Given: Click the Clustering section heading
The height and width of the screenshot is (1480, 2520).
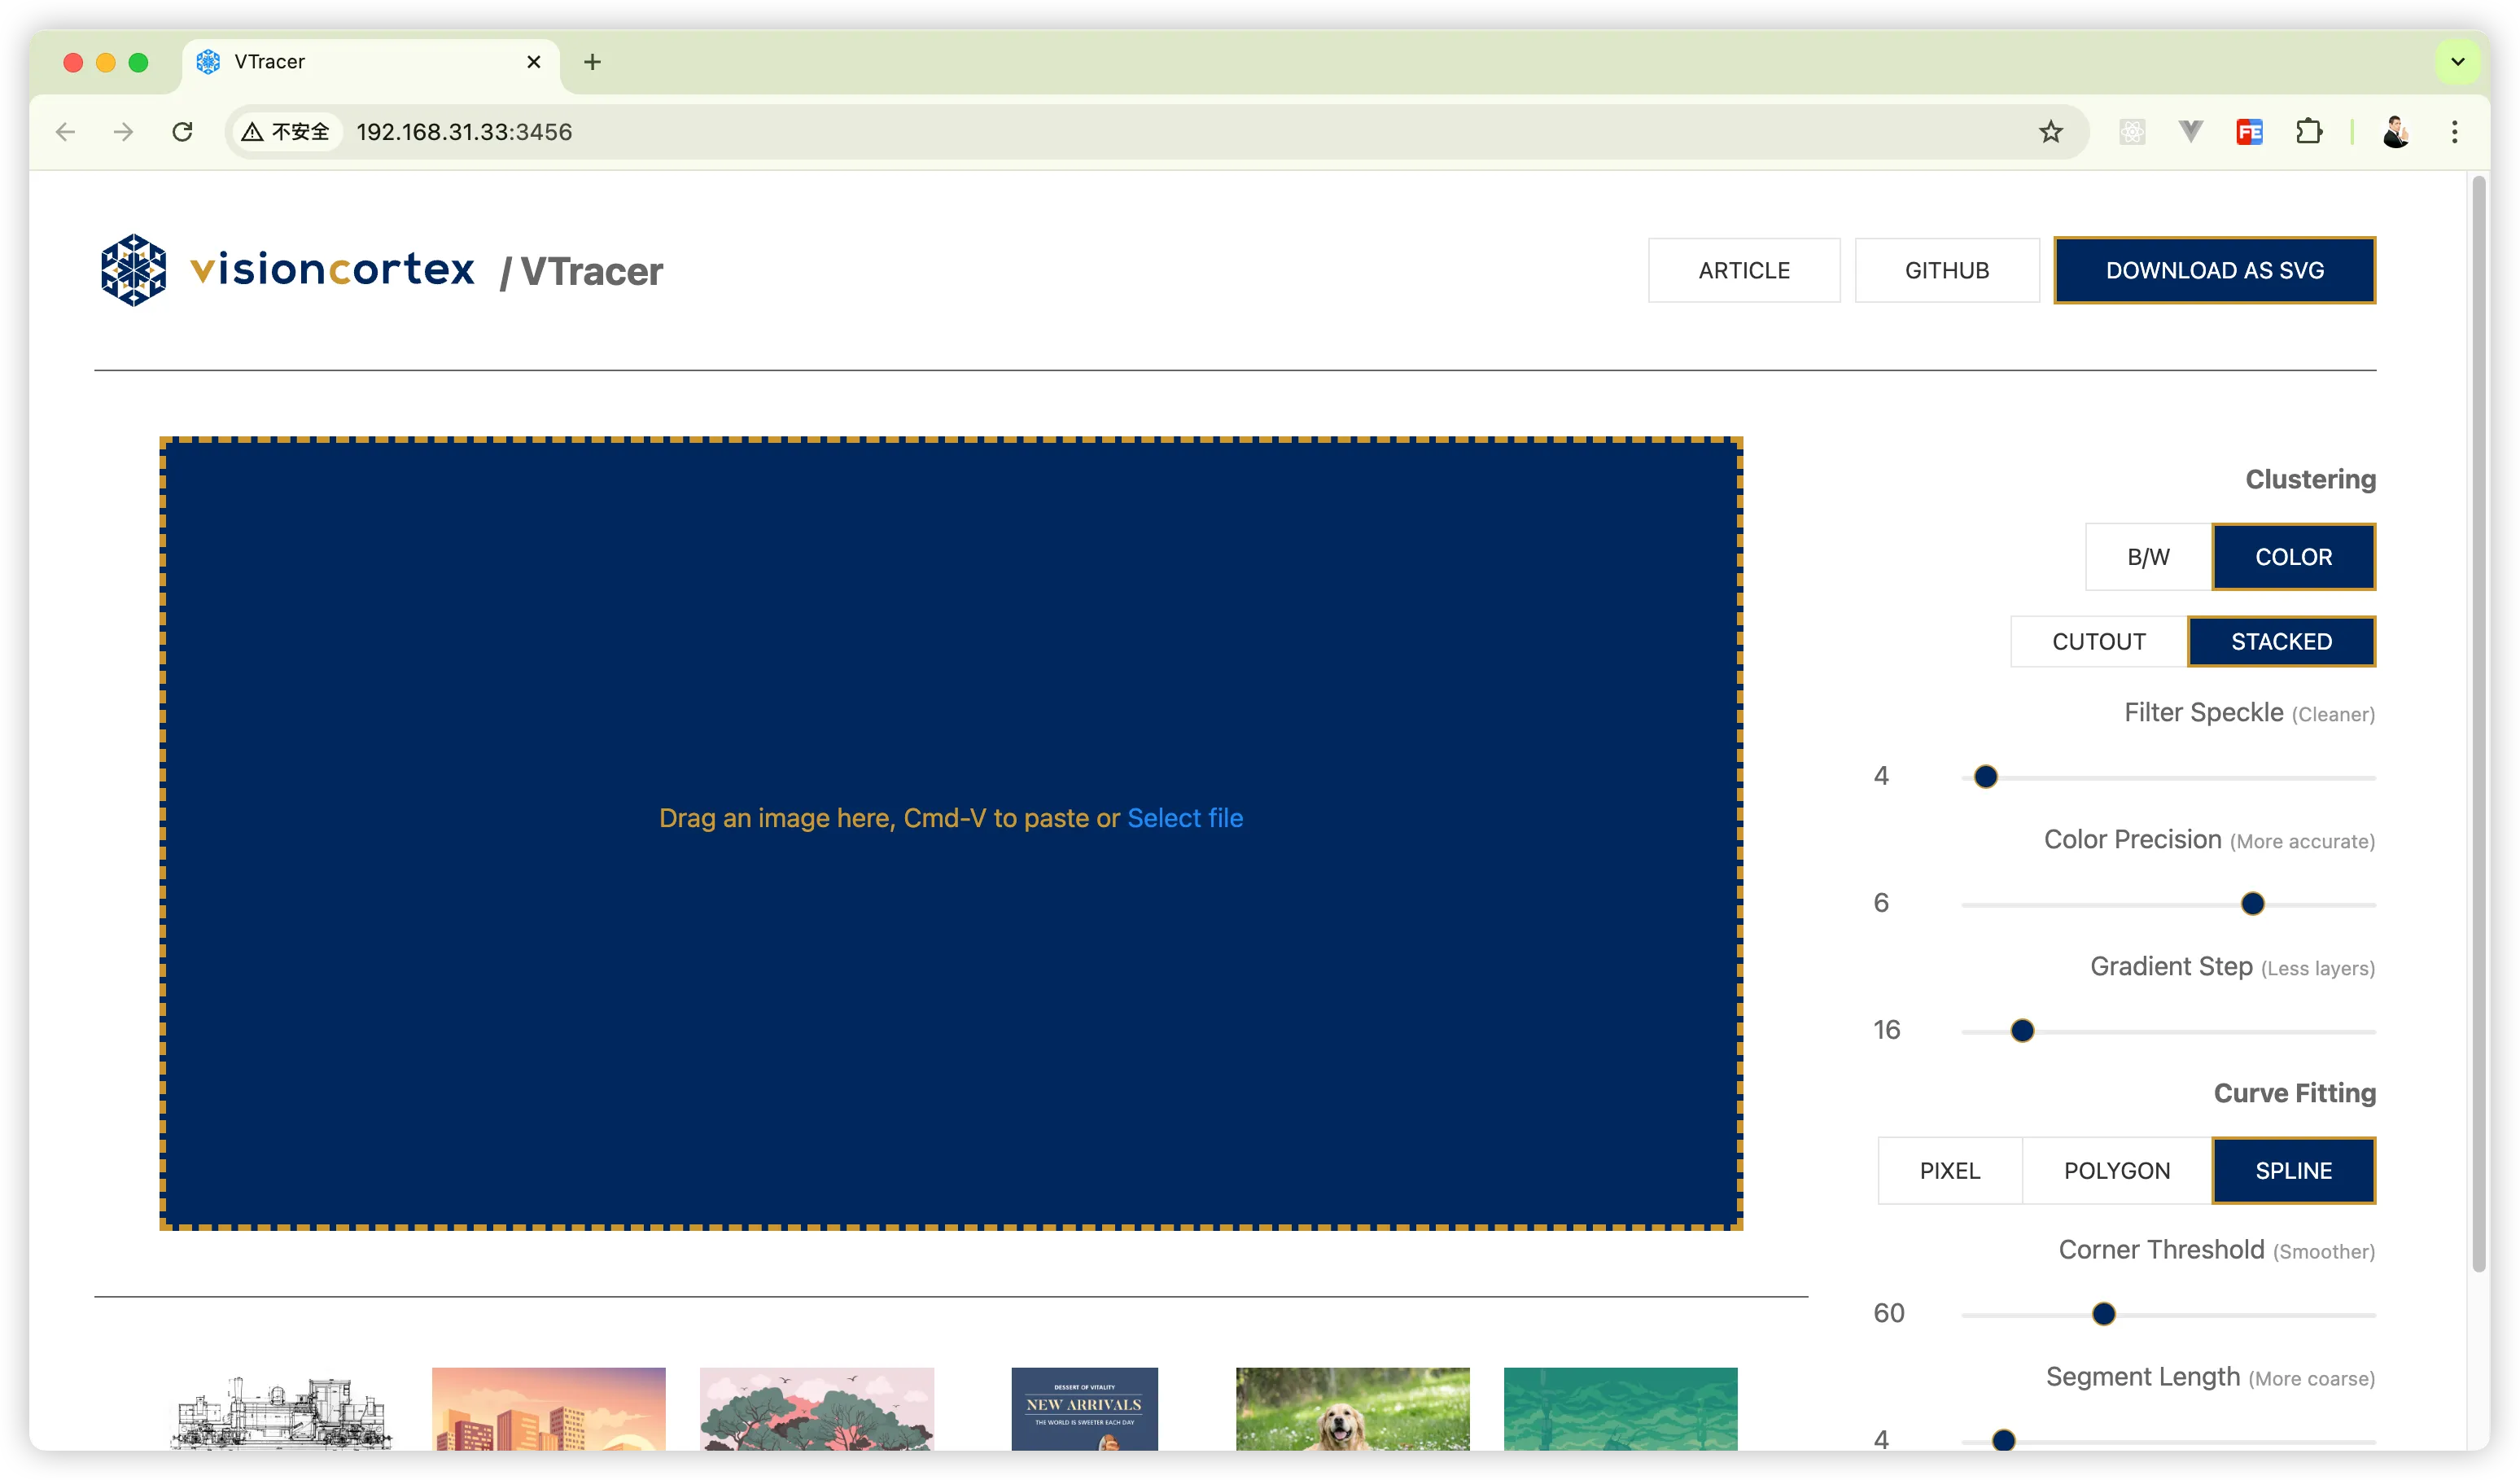Looking at the screenshot, I should point(2310,479).
